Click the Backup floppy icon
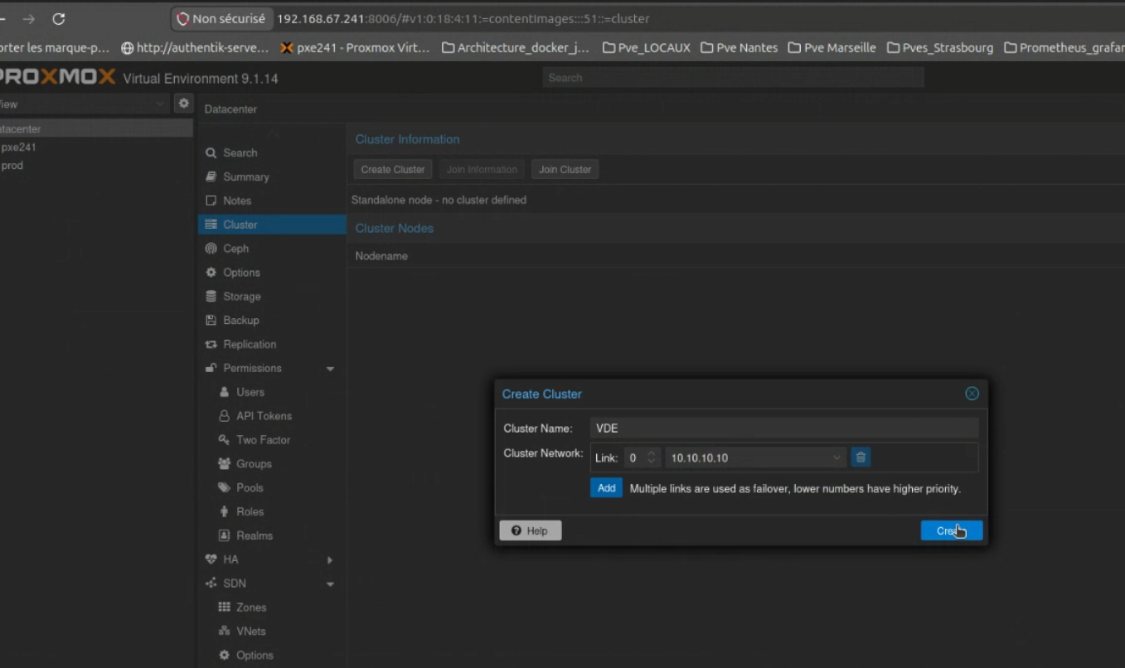Viewport: 1125px width, 668px height. tap(211, 321)
